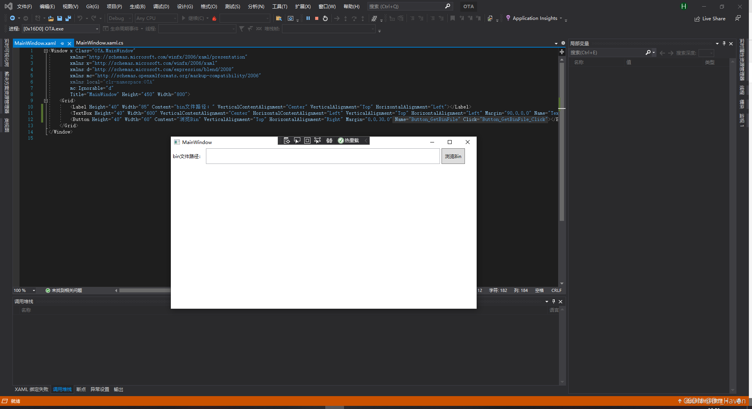This screenshot has height=409, width=752.
Task: Open the Any CPU platform dropdown
Action: 156,18
